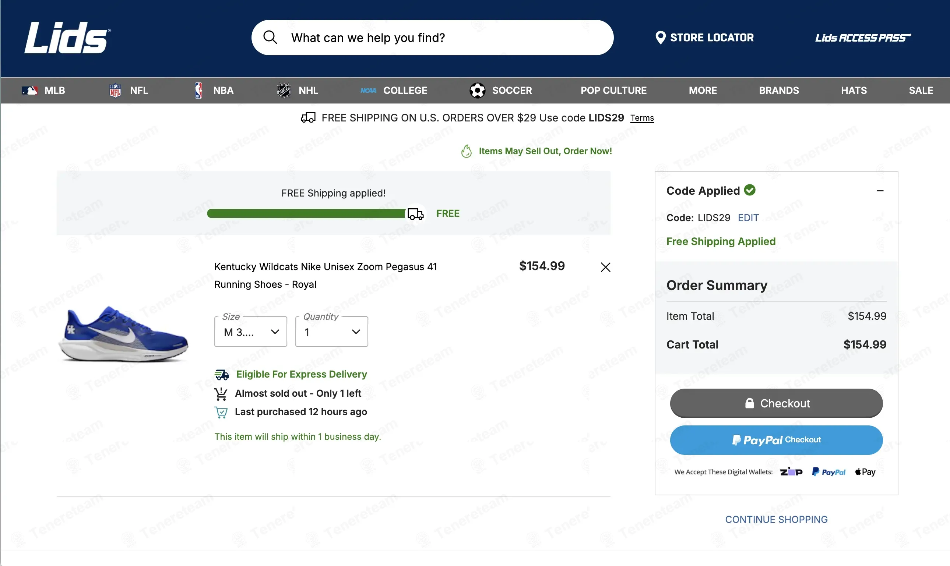The height and width of the screenshot is (566, 950).
Task: Click the 'Eligible For Express Delivery' text
Action: (302, 374)
